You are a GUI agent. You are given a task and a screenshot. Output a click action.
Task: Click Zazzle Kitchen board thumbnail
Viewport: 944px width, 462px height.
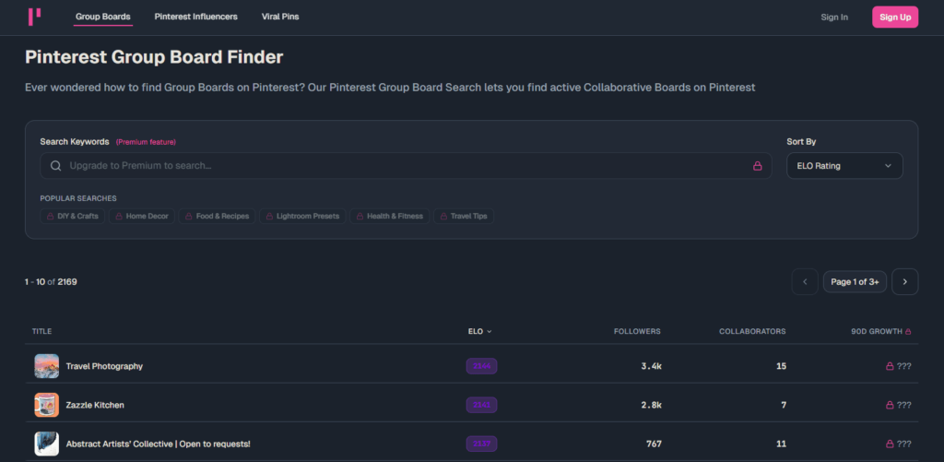tap(46, 405)
